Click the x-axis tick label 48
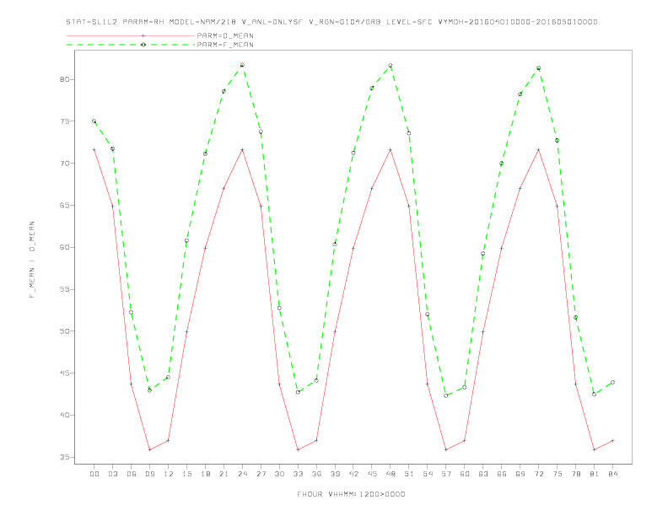 coord(391,474)
